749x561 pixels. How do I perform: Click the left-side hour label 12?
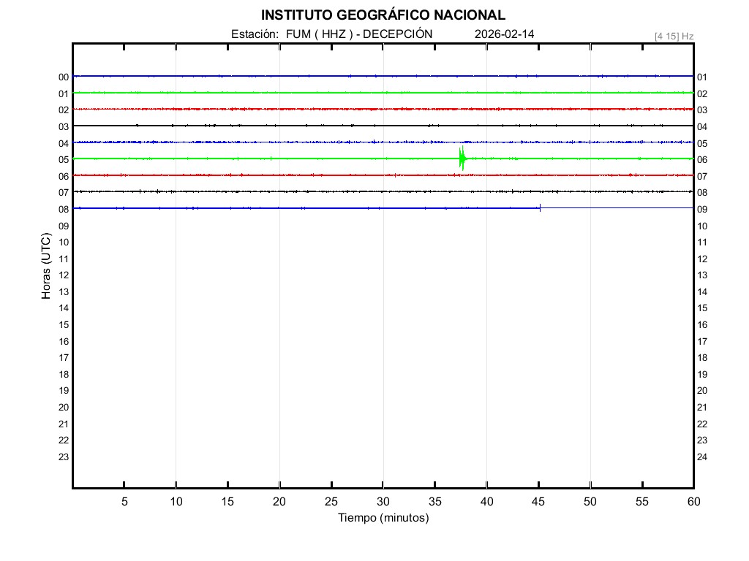point(64,275)
